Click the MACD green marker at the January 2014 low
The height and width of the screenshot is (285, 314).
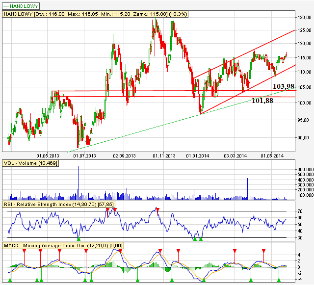[x=204, y=280]
